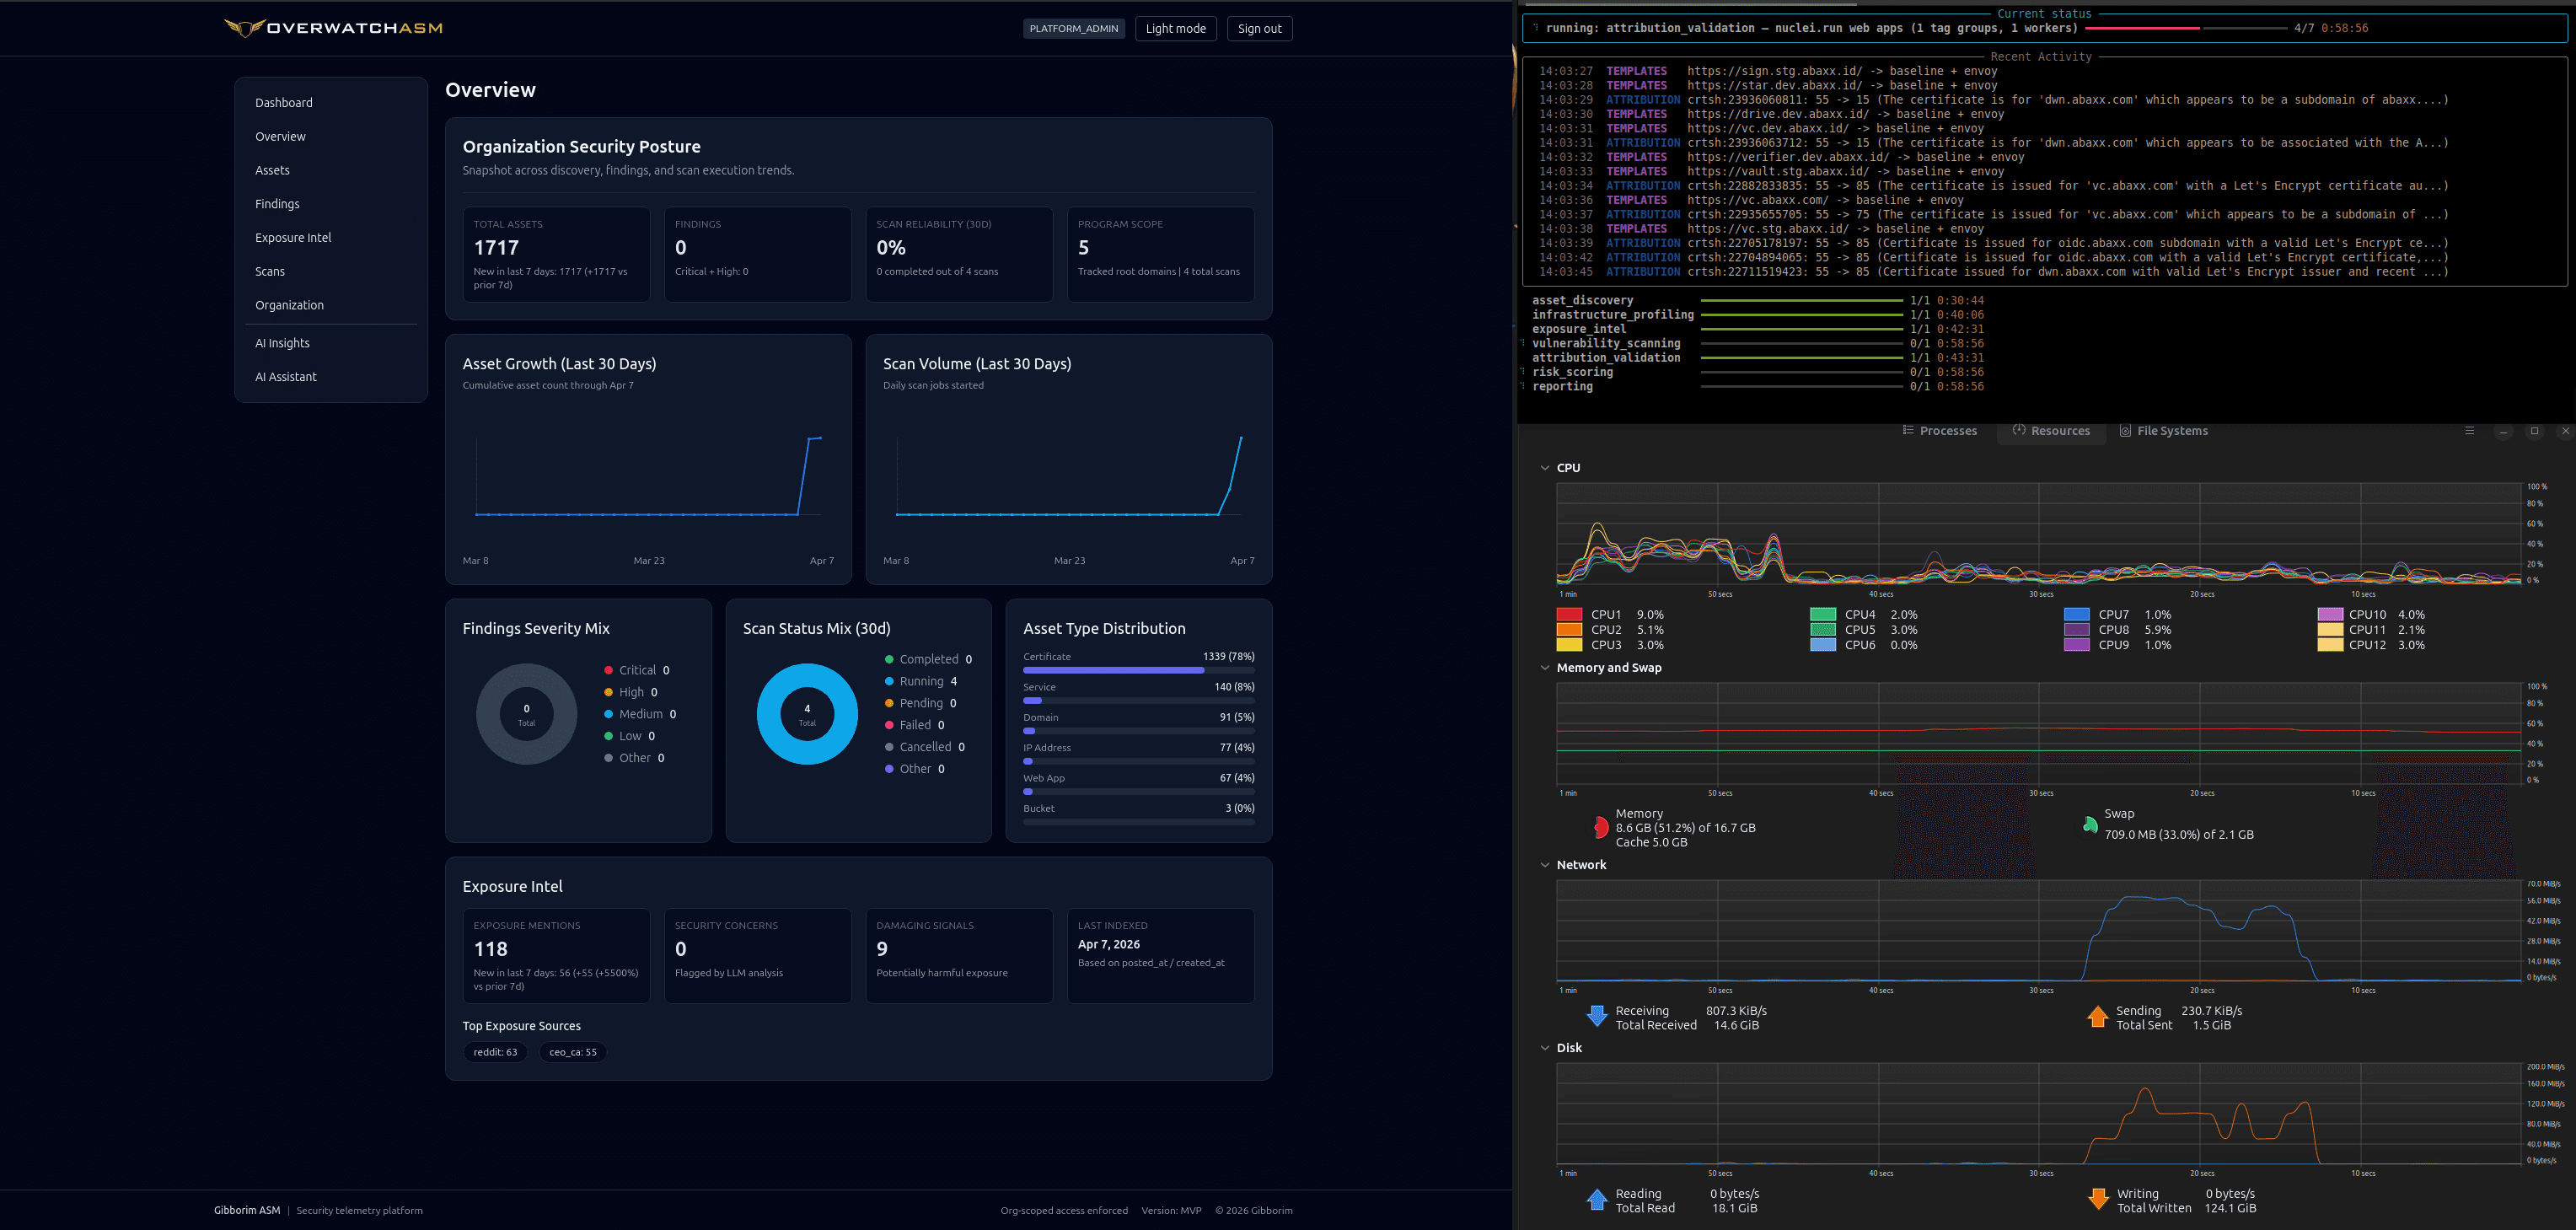2576x1230 pixels.
Task: Click the Receiving blue down-arrow icon
Action: click(1597, 1017)
